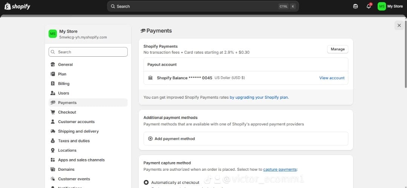The height and width of the screenshot is (188, 407).
Task: Click the Taxes and duties icon
Action: click(x=53, y=141)
